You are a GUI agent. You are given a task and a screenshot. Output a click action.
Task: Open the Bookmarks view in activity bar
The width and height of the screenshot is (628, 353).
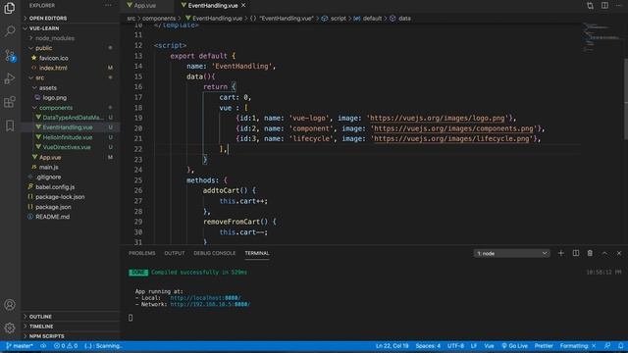point(10,126)
